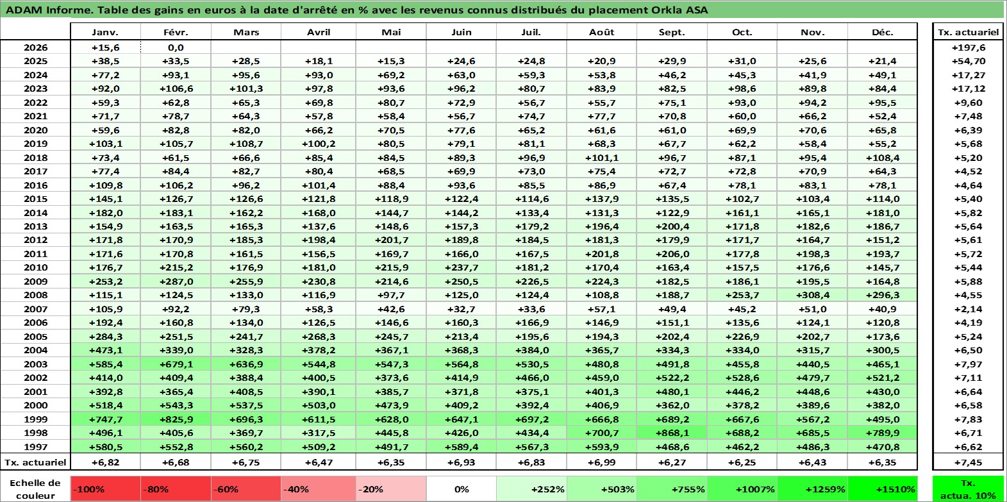
Task: Select the +473,1 cell in 2004
Action: point(105,350)
